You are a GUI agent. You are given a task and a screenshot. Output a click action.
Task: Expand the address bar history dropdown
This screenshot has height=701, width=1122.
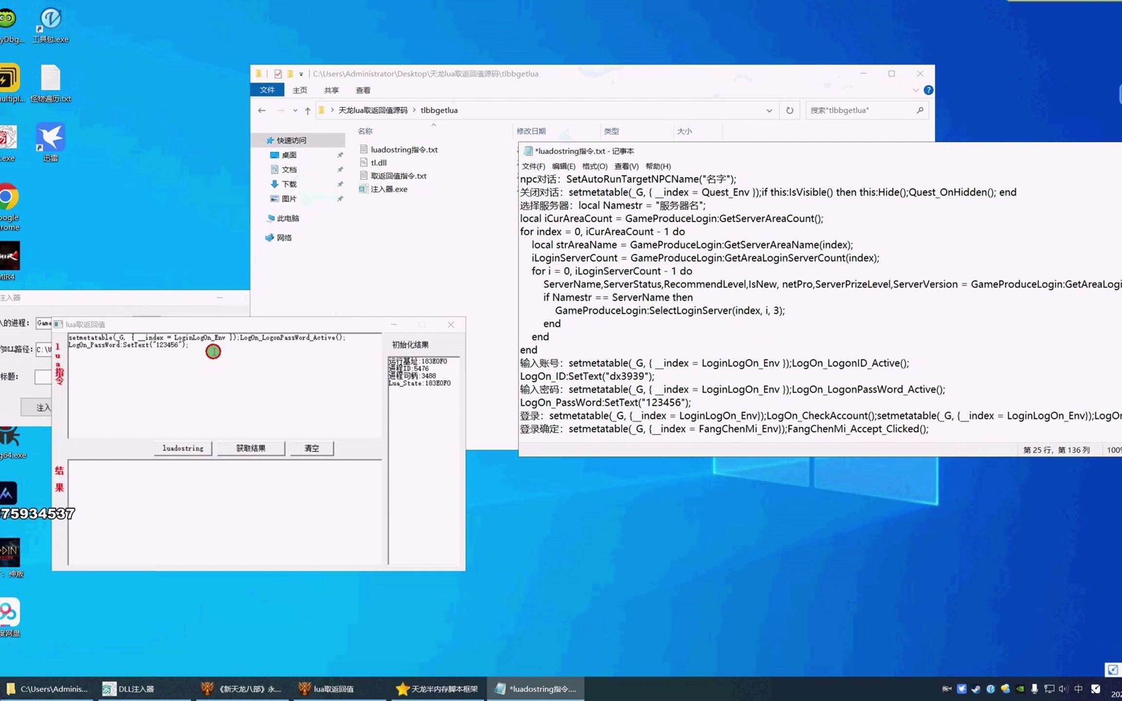(769, 111)
